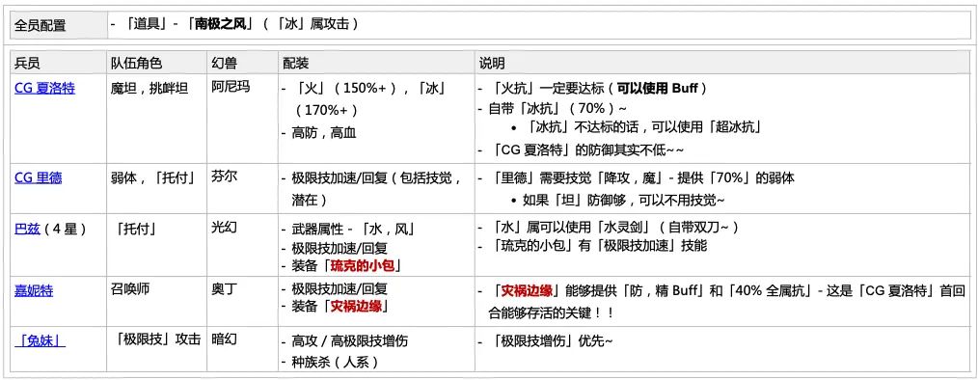Click the 可以不用技觉 bullet line

pyautogui.click(x=624, y=201)
